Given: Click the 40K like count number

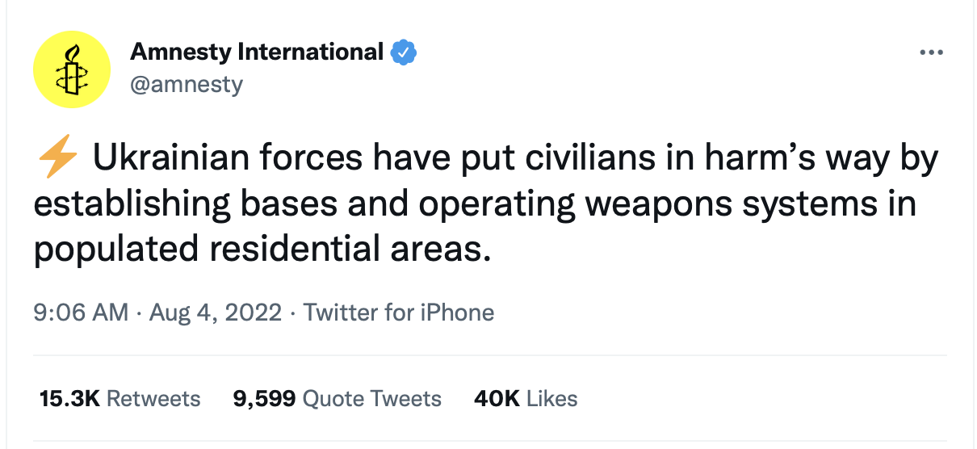Looking at the screenshot, I should point(497,398).
